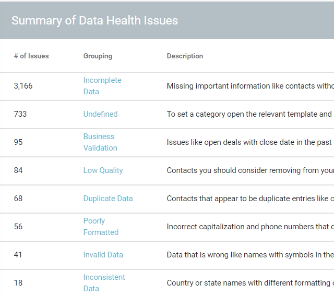Open the Business Validation issues link

point(100,142)
